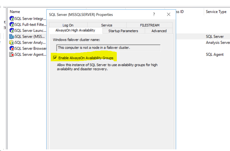The height and width of the screenshot is (151, 230).
Task: Select the AlwaysOn High Availability tab
Action: (76, 30)
